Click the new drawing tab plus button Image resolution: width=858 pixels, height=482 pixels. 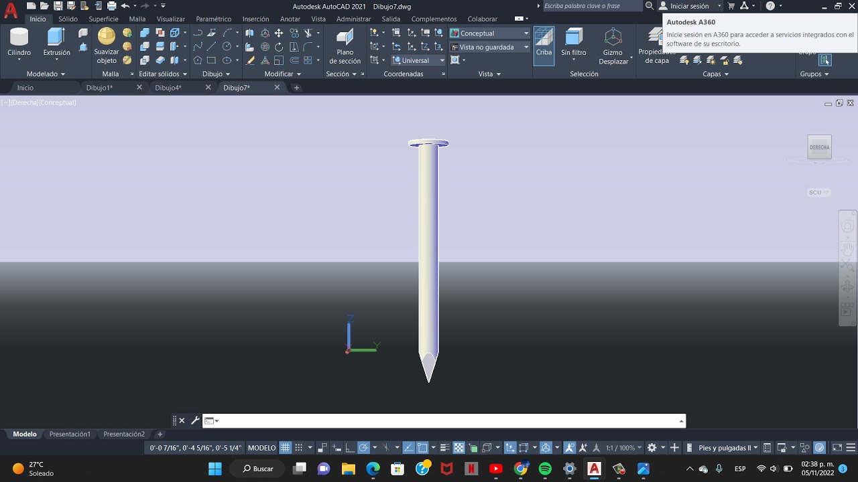pos(297,88)
